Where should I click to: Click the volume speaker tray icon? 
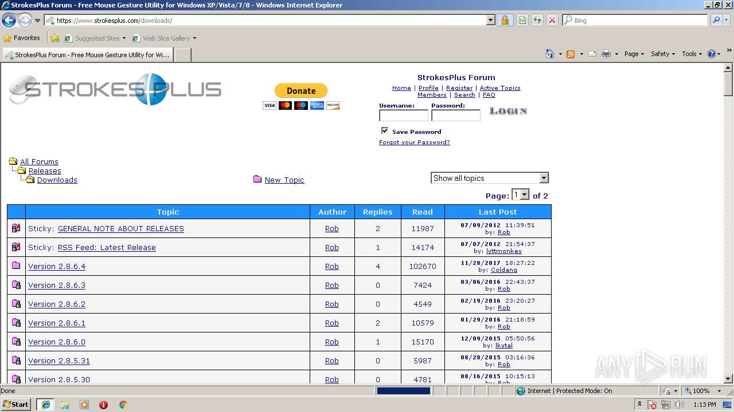pyautogui.click(x=680, y=405)
